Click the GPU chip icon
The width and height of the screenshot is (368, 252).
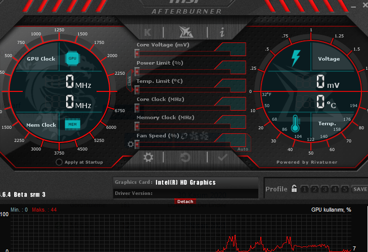72,59
